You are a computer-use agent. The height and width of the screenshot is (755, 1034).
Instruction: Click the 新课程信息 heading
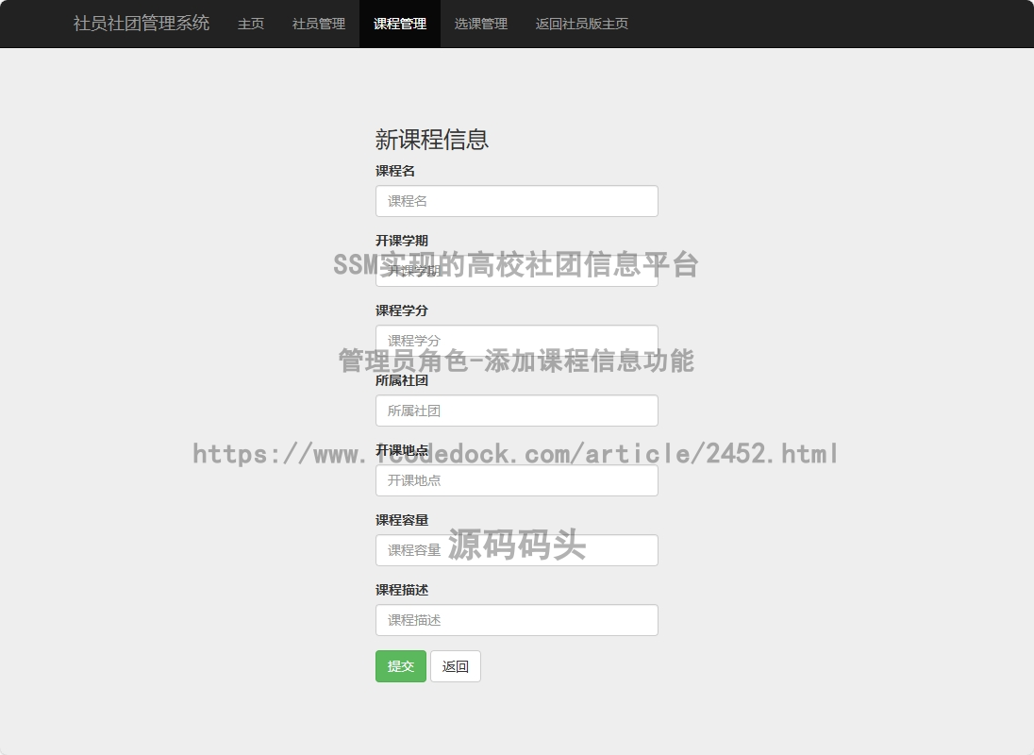coord(432,139)
